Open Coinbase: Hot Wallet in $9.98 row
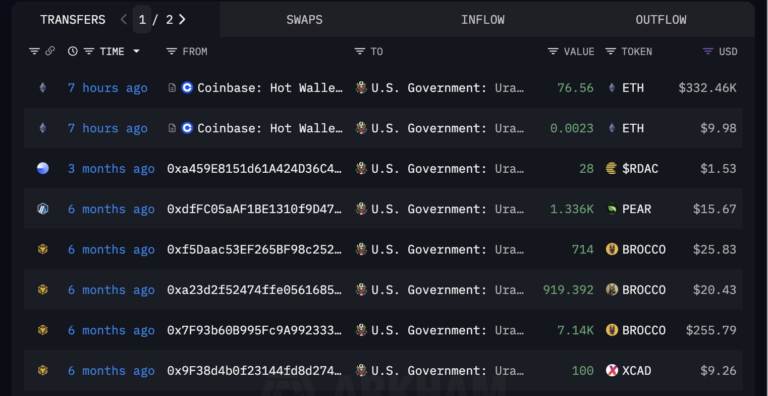Screen dimensions: 768x396 pos(270,128)
